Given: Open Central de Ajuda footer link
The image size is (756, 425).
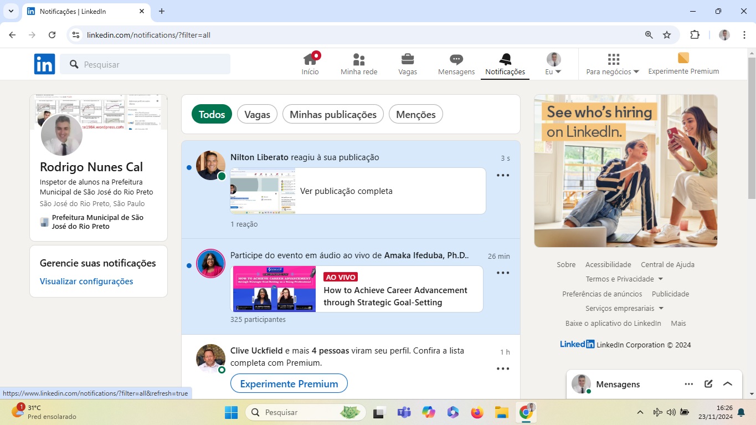Looking at the screenshot, I should [667, 264].
